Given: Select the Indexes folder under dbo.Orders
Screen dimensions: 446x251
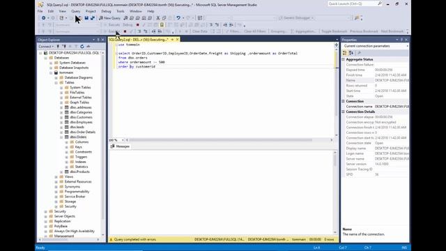Looking at the screenshot, I should [x=81, y=162].
